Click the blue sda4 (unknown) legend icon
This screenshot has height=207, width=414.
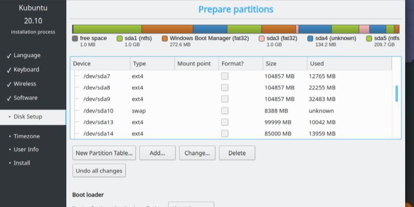pos(310,38)
